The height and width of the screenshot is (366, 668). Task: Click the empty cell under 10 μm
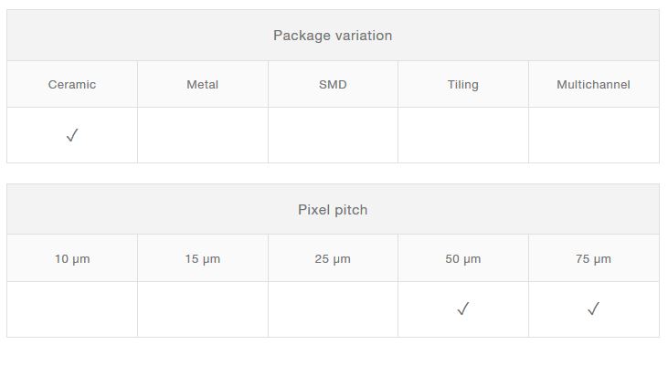click(72, 309)
